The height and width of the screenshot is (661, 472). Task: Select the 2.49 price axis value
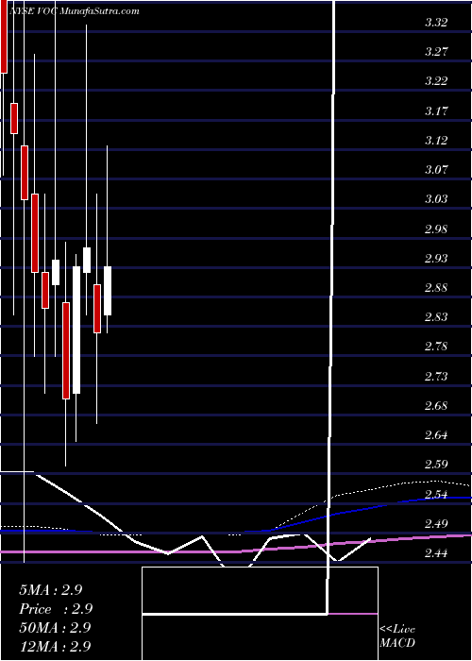click(436, 524)
